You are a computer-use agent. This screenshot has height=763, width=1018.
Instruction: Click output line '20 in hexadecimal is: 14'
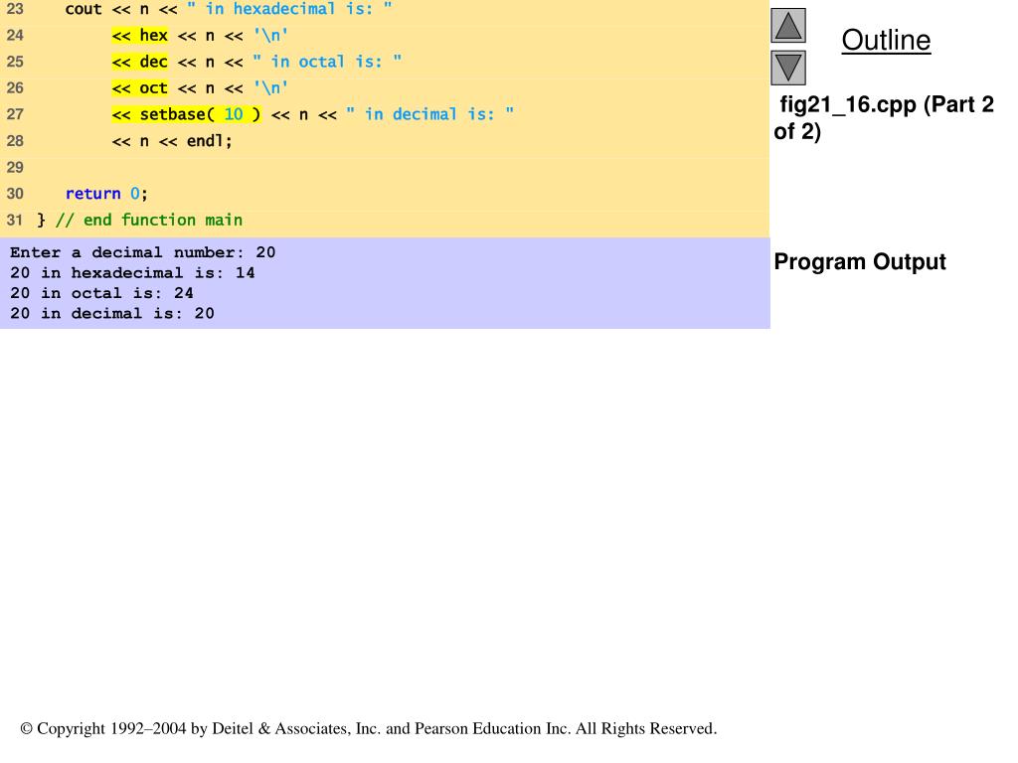coord(132,273)
